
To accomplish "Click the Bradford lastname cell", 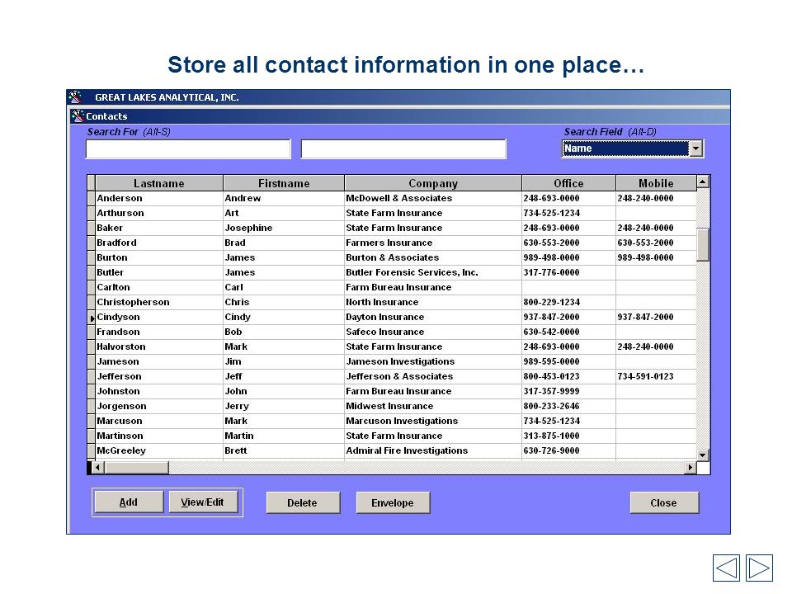I will 159,243.
